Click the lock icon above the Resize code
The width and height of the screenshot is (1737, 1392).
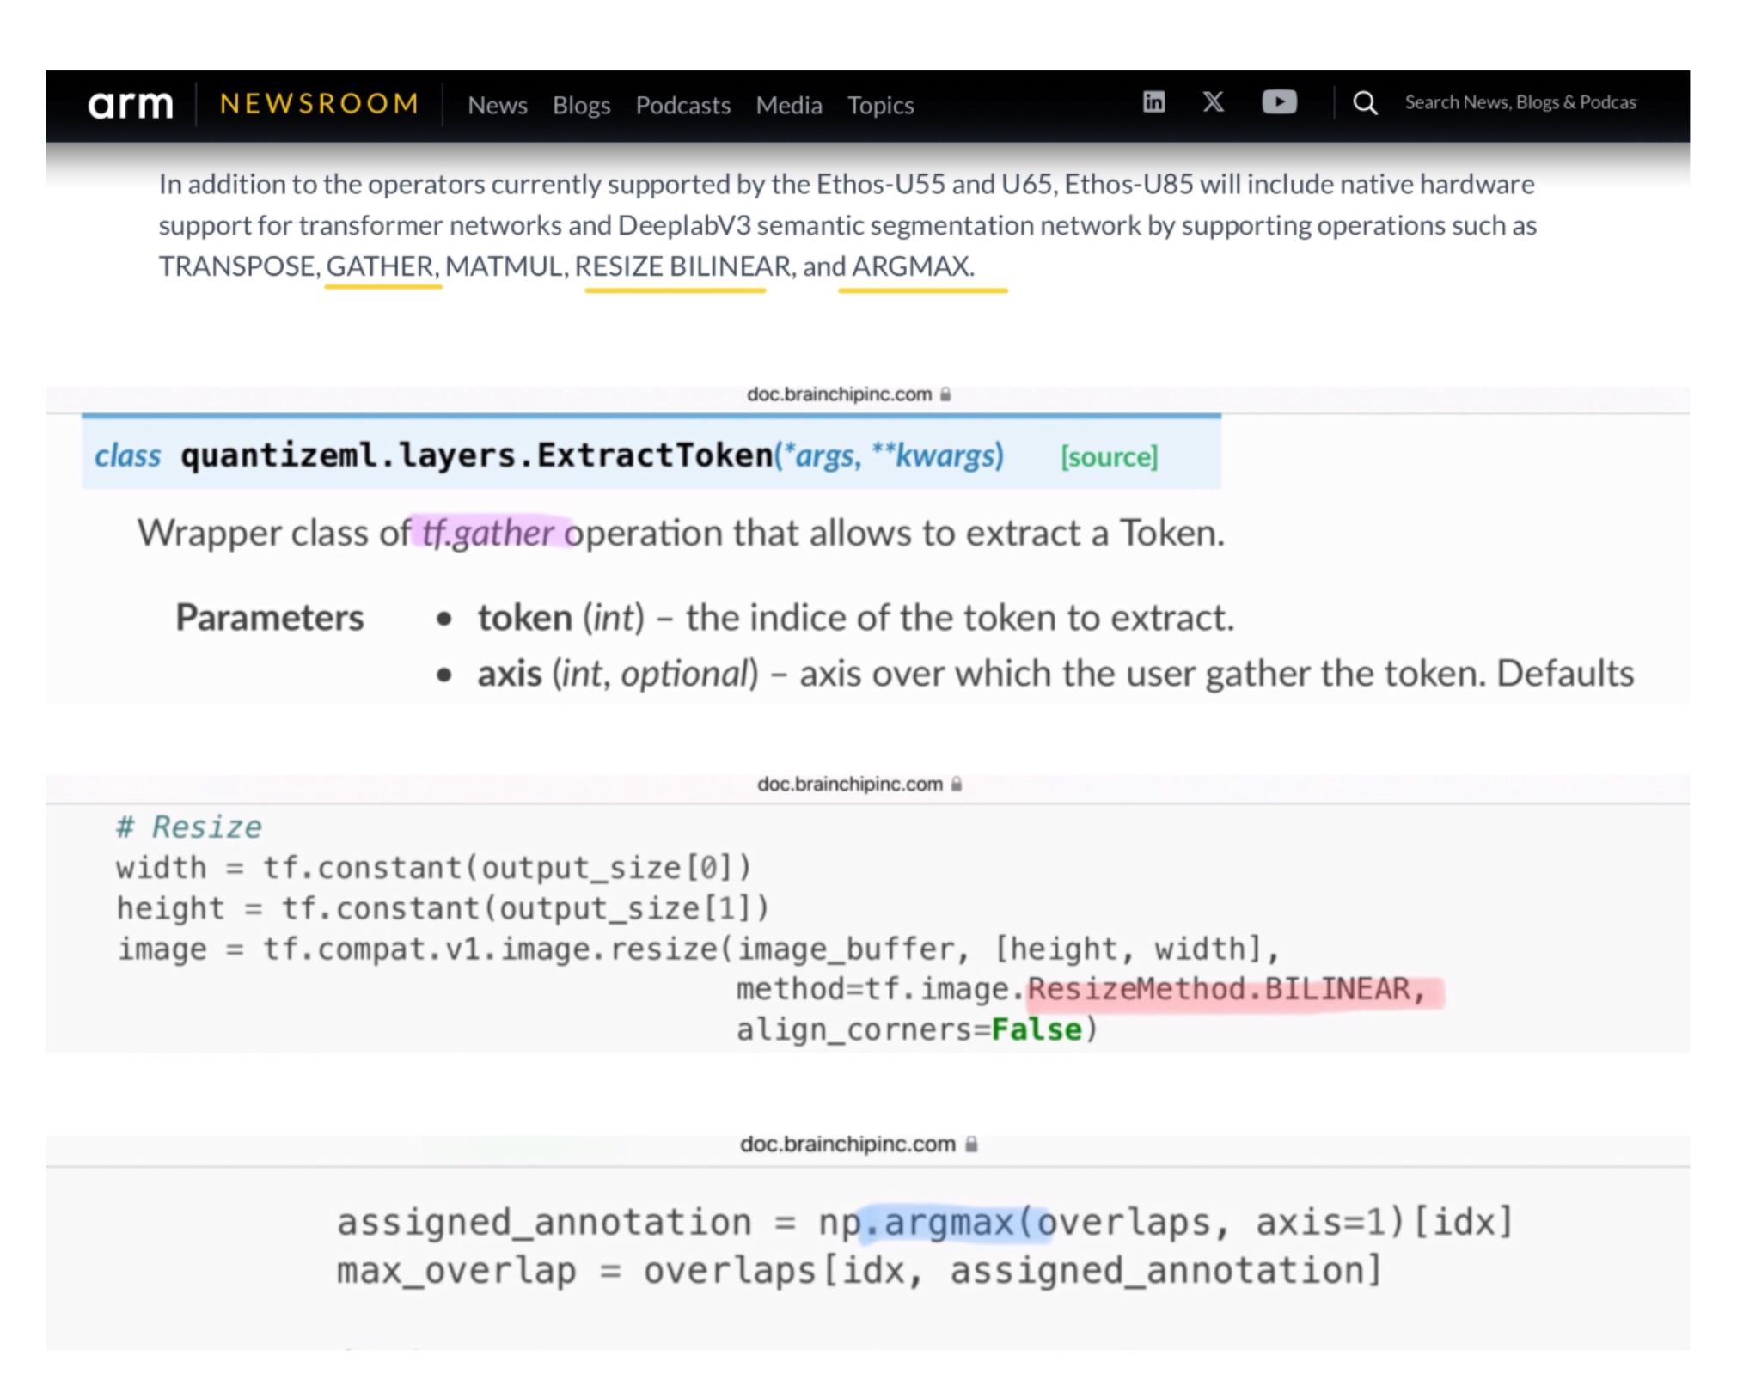point(956,785)
